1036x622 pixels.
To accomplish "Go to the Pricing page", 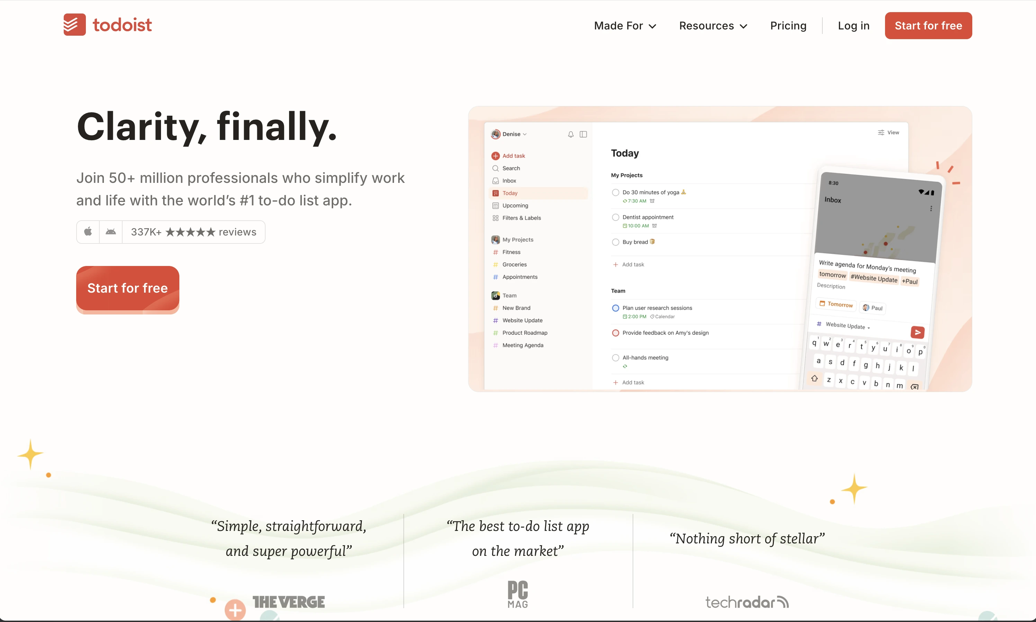I will 788,26.
